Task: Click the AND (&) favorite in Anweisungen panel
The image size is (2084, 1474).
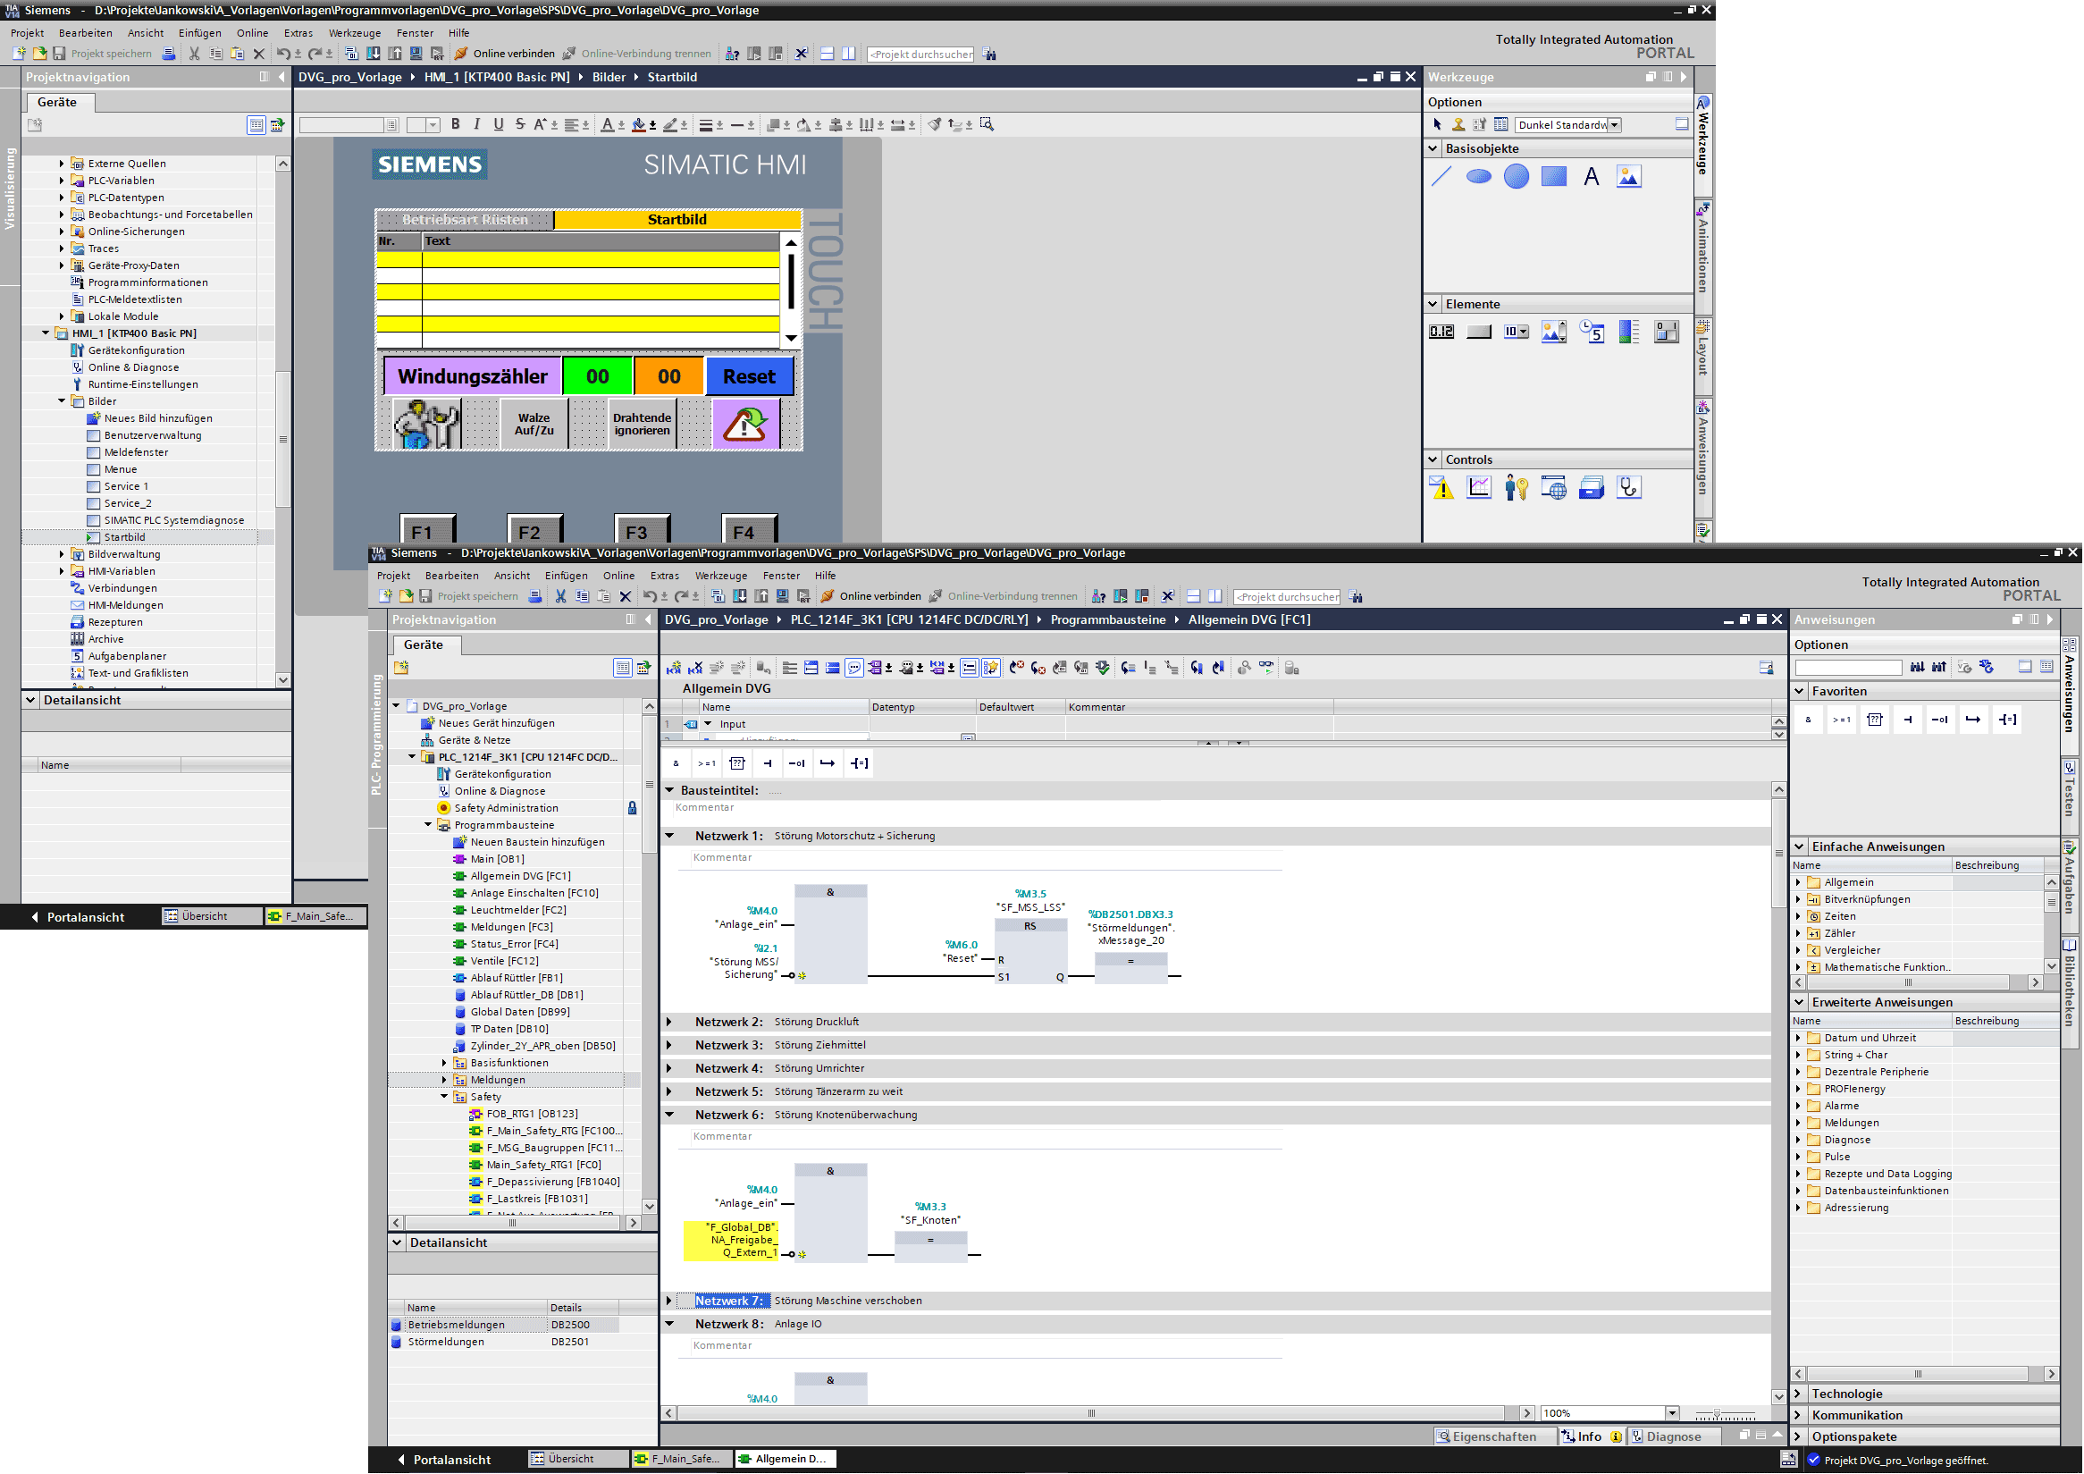Action: (1808, 720)
